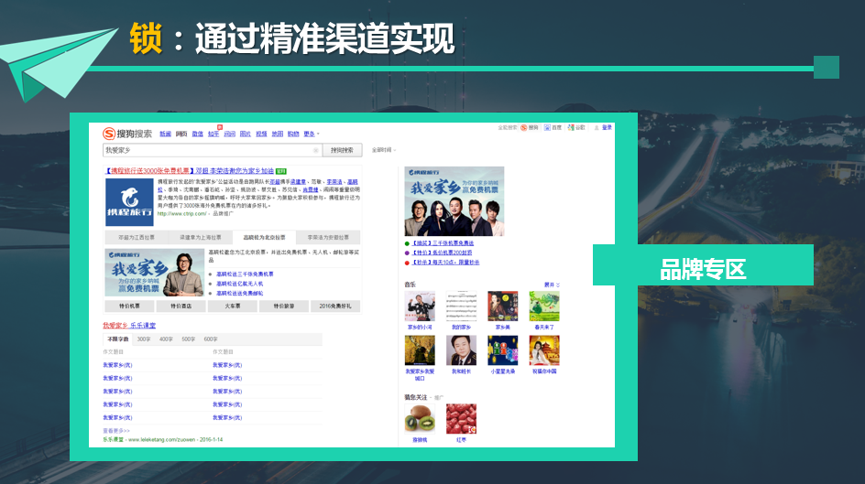865x484 pixels.
Task: Open the 【抽奖】三千张机票免费送 link
Action: tap(443, 243)
